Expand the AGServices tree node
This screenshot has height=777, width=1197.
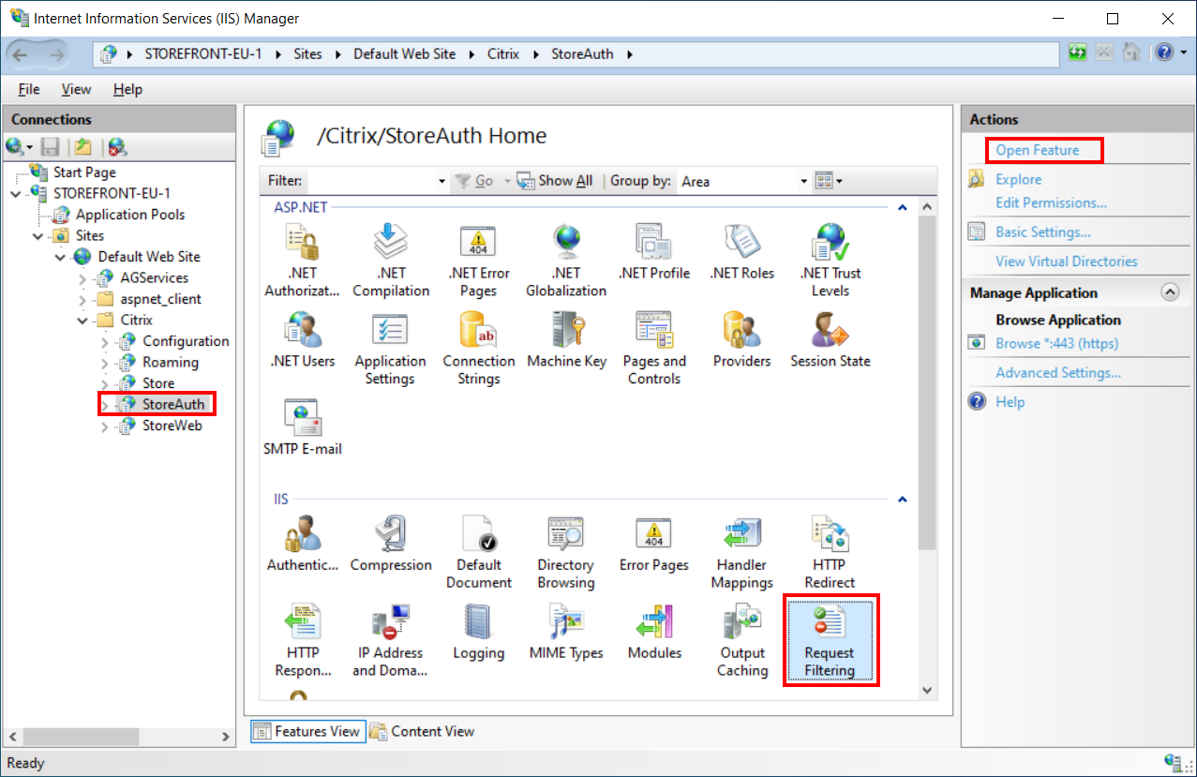click(82, 278)
